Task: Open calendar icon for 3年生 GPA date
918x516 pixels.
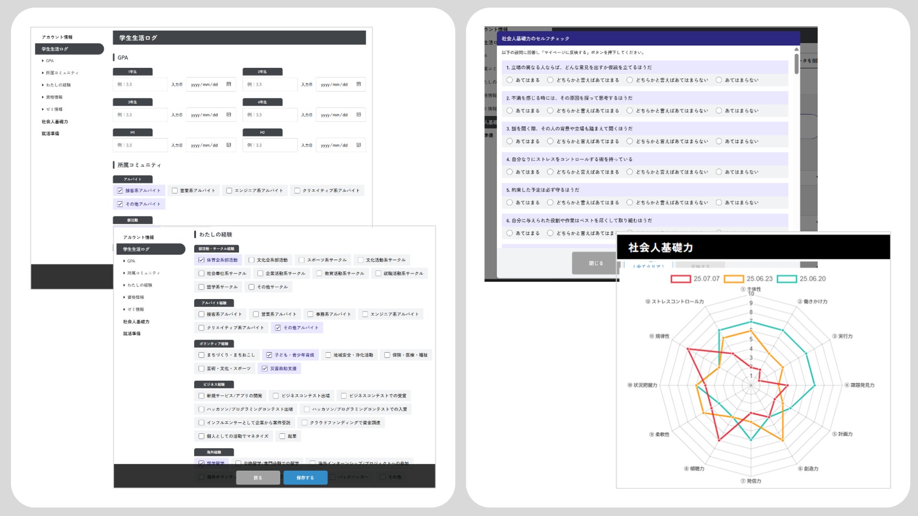Action: pyautogui.click(x=229, y=115)
